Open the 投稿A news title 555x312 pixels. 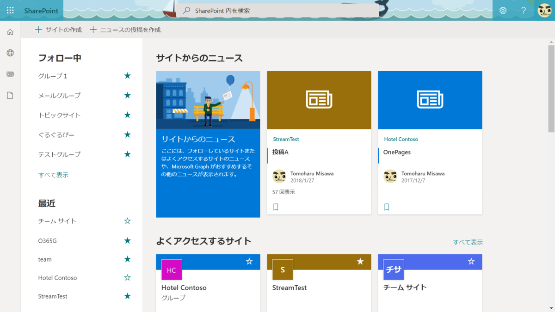280,152
